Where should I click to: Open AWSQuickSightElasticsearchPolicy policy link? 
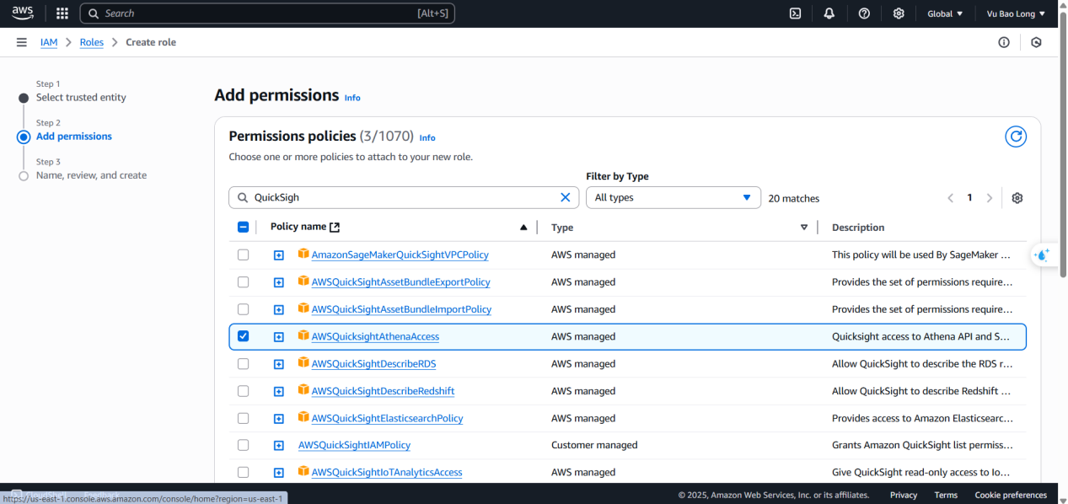pos(387,418)
